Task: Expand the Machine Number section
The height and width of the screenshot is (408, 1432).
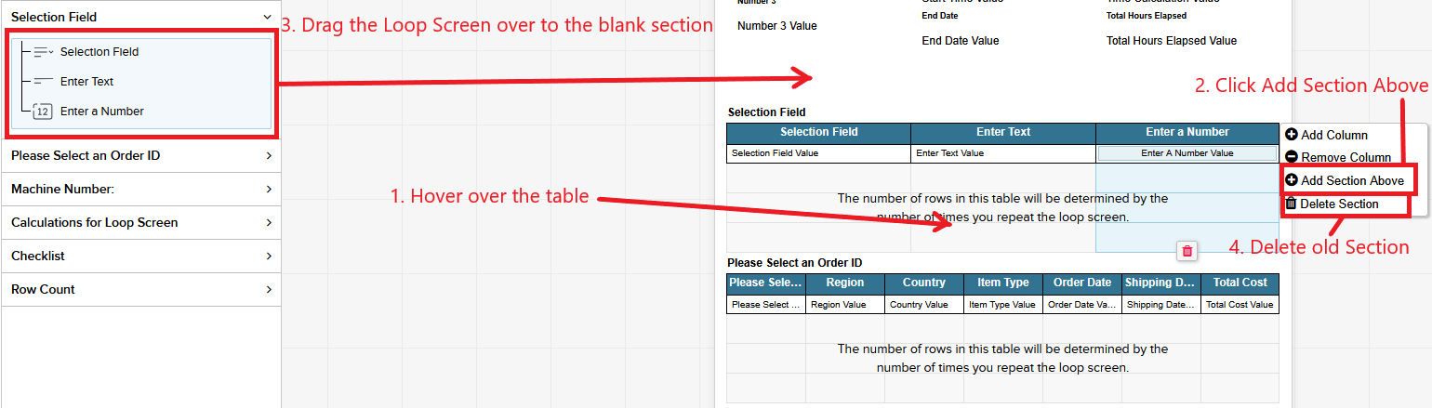Action: 268,190
